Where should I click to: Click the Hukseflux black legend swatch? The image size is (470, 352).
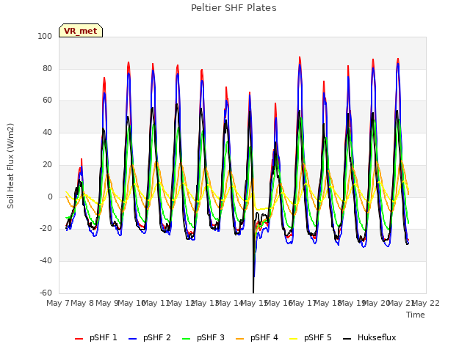[347, 339]
